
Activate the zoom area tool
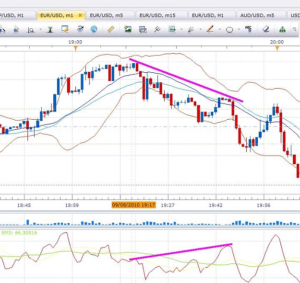31,30
